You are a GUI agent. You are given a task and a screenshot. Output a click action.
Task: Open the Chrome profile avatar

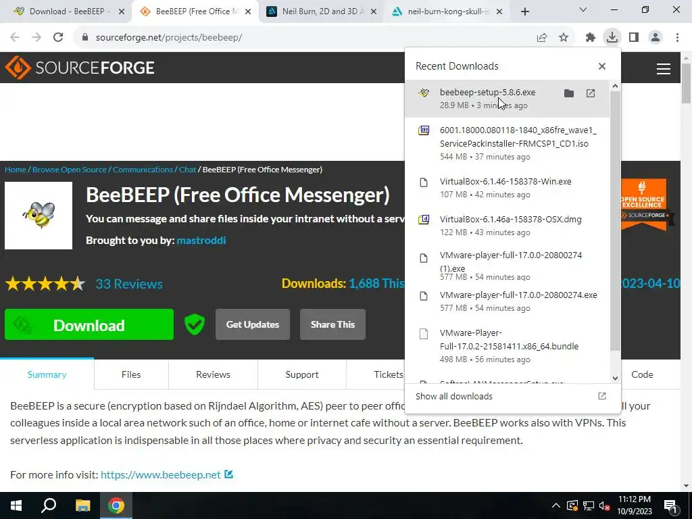coord(656,38)
